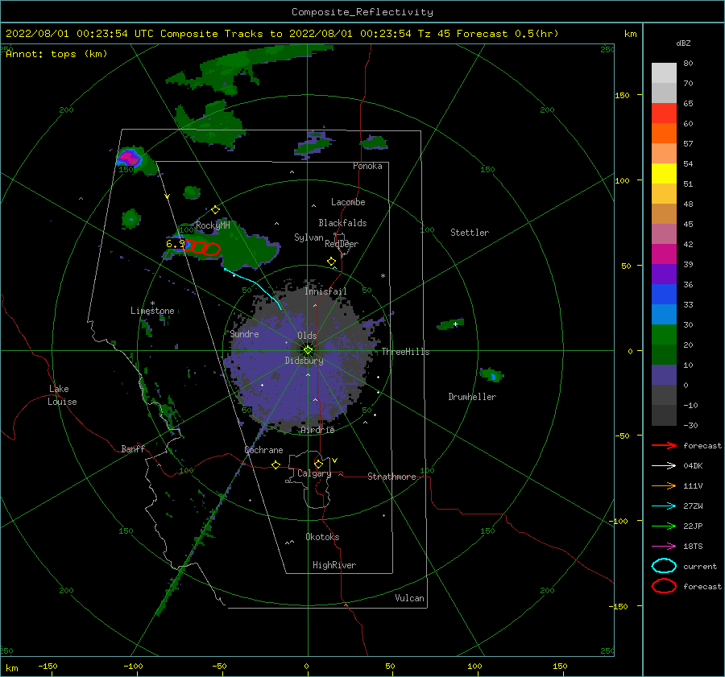Click the storm top value 6.9

[x=176, y=244]
